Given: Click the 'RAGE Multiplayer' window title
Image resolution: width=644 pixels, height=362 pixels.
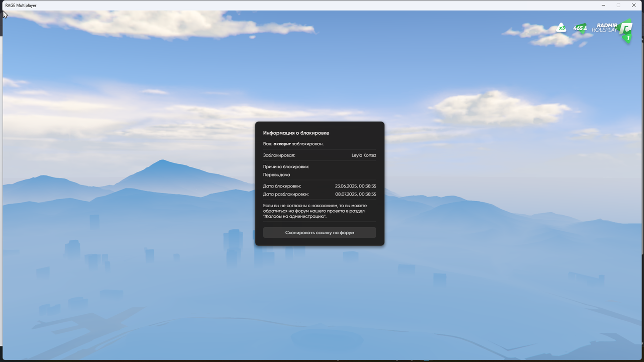Looking at the screenshot, I should (21, 5).
